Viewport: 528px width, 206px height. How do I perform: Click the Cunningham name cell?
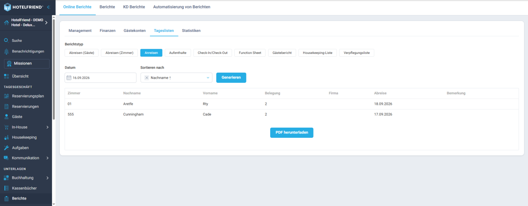133,114
